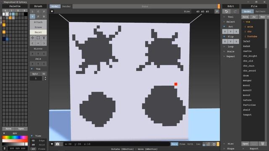Toggle Axis Z lock
This screenshot has height=151, width=269.
point(44,64)
